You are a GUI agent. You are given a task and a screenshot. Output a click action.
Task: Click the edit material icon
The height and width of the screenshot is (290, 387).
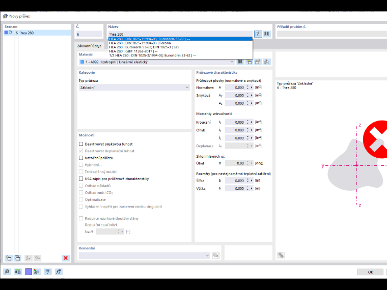click(x=258, y=62)
